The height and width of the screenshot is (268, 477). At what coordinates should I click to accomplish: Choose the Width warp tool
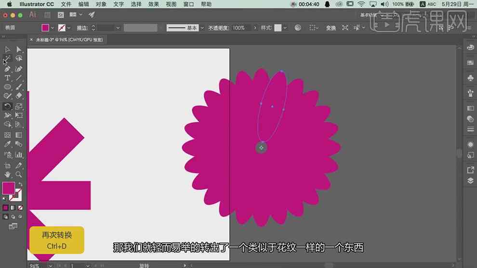pos(7,115)
